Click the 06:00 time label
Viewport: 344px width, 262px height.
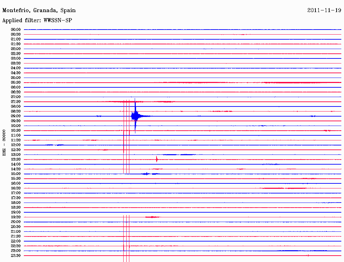pyautogui.click(x=16, y=87)
